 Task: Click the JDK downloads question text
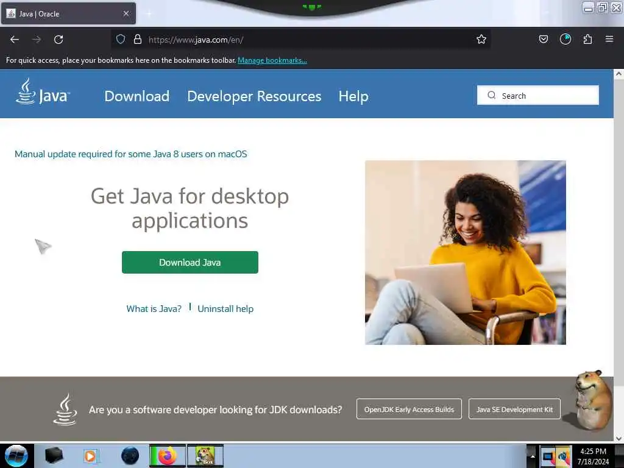[x=215, y=409]
